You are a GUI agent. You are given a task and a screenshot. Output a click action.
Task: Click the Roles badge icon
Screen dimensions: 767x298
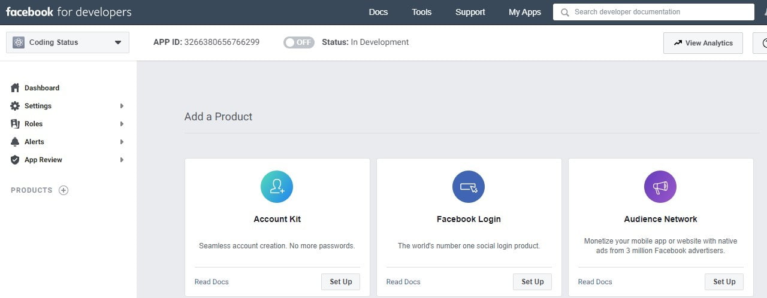pyautogui.click(x=15, y=124)
